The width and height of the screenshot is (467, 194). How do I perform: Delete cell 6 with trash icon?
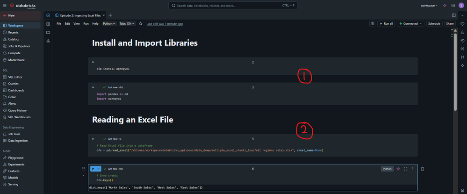pos(423,169)
